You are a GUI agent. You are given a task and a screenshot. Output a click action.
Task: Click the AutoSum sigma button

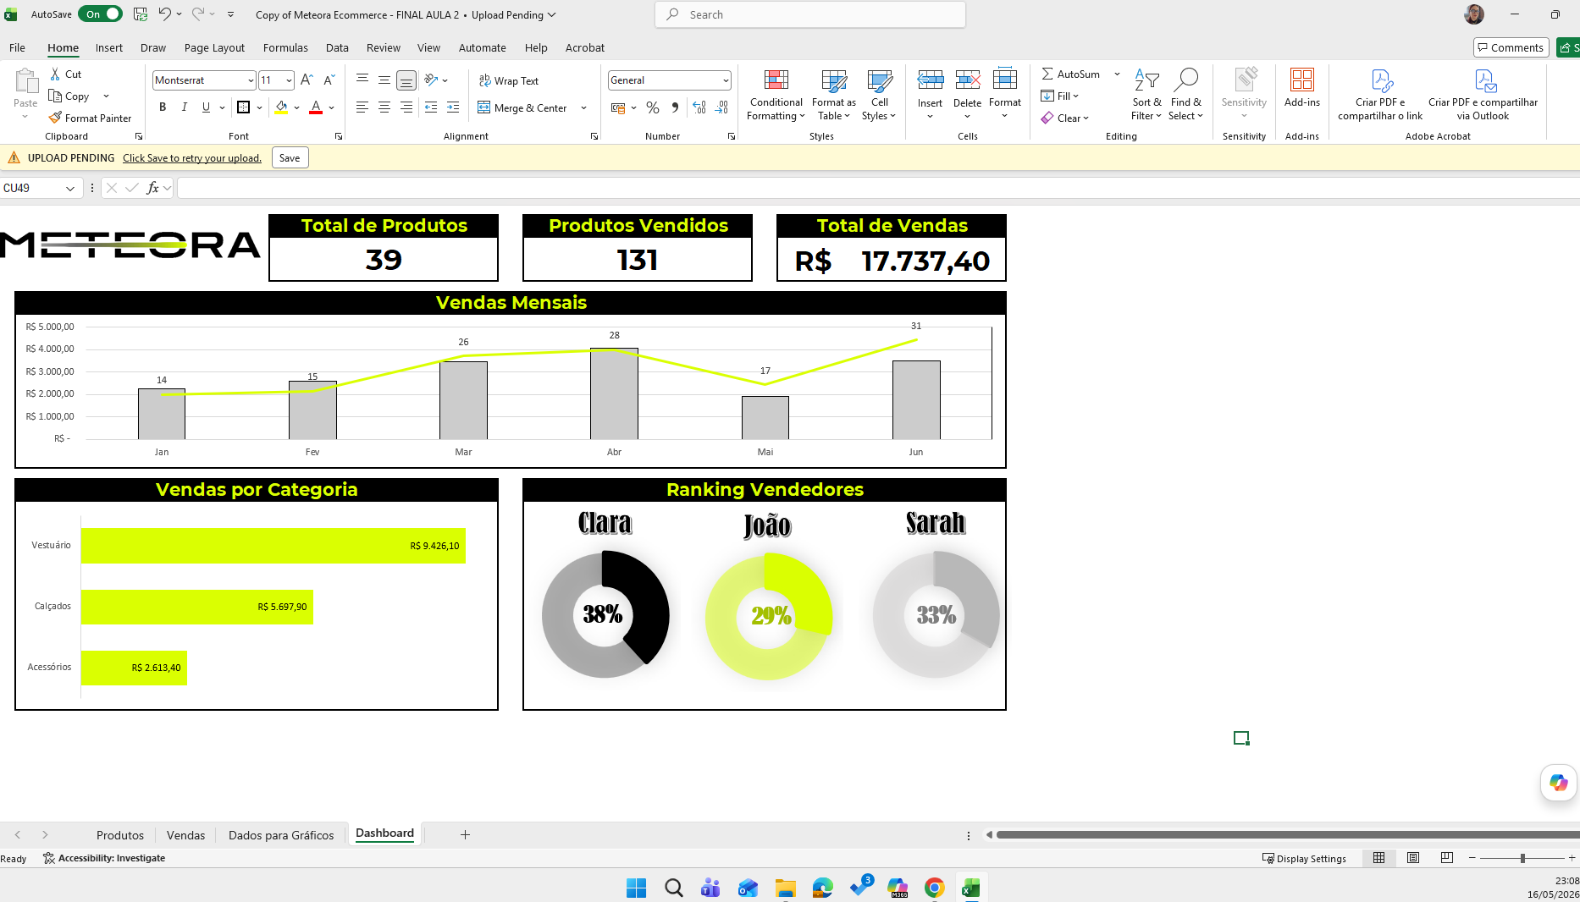click(x=1070, y=74)
